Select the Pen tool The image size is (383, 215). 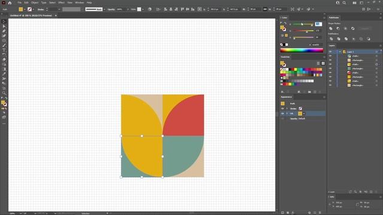[4, 31]
